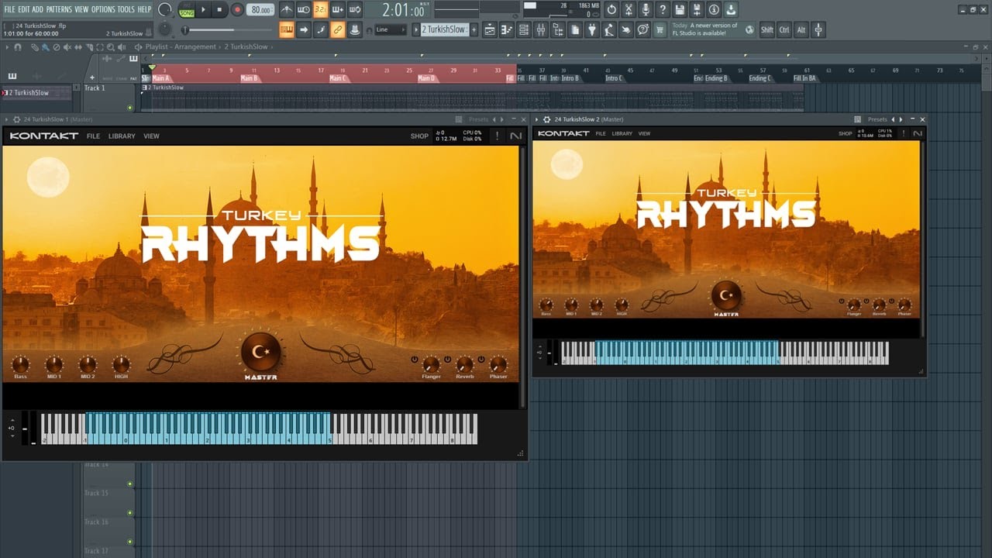Open the Line snap dropdown
Viewport: 992px width, 558px height.
point(391,29)
